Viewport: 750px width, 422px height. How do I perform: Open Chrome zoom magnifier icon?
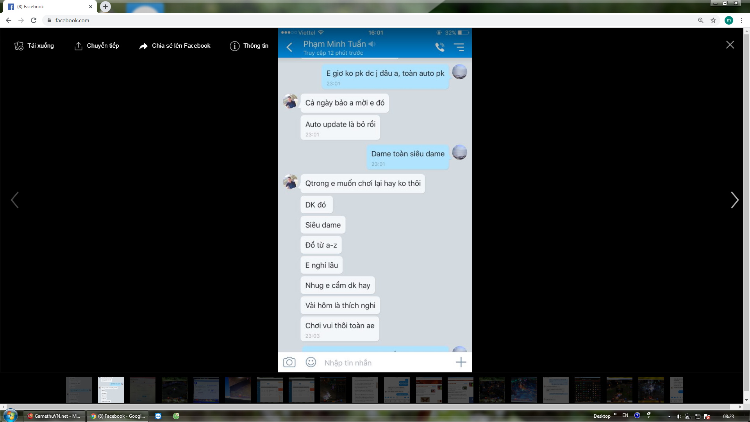701,20
